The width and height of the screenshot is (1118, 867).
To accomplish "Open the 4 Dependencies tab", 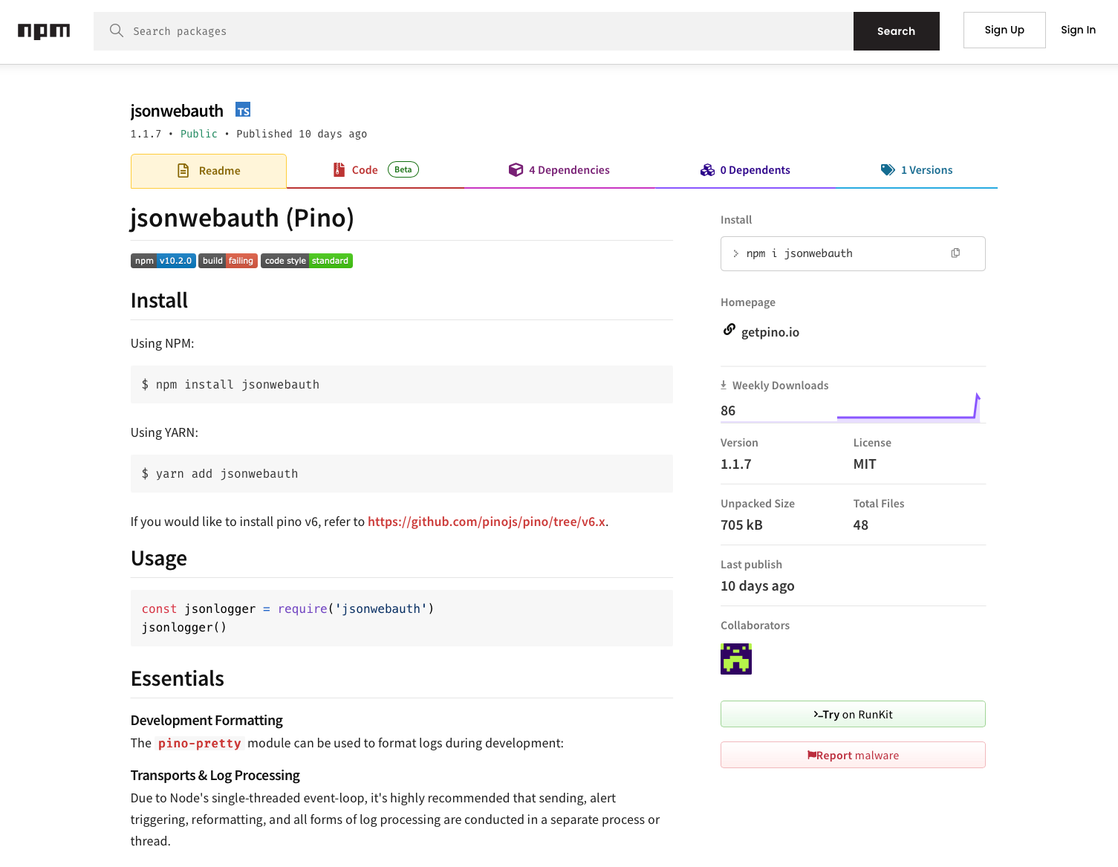I will [x=559, y=170].
